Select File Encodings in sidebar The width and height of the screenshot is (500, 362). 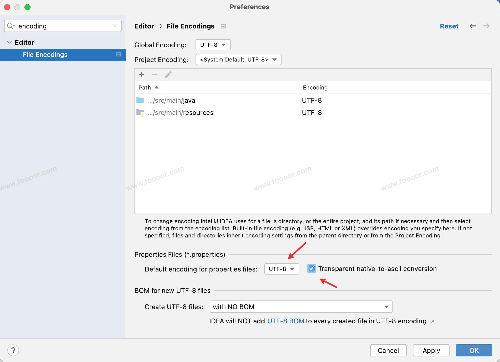pyautogui.click(x=45, y=55)
